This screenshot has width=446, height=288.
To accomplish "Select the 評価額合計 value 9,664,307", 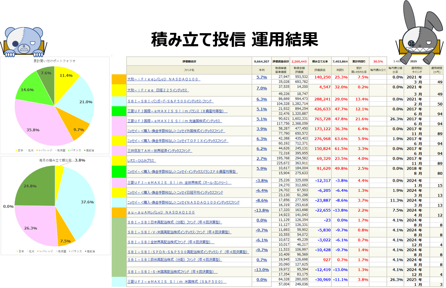I will click(262, 61).
